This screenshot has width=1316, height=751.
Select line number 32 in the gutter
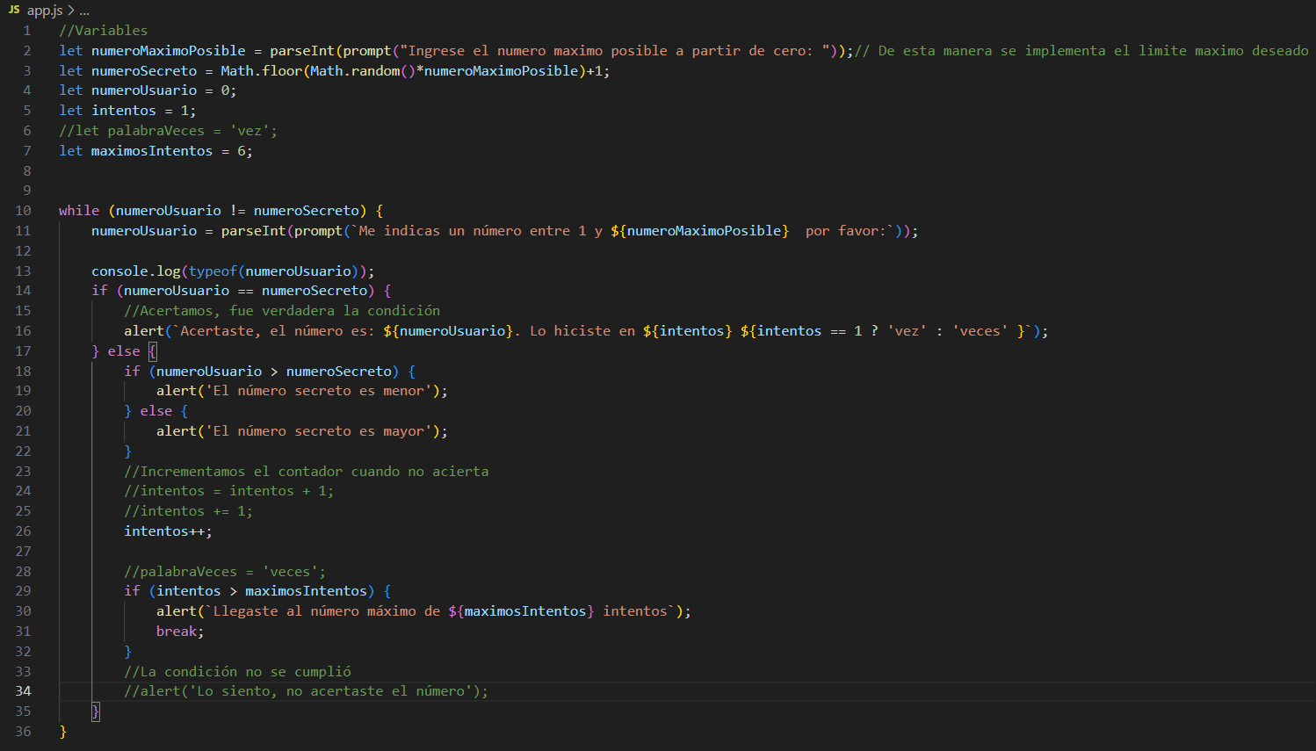point(23,652)
